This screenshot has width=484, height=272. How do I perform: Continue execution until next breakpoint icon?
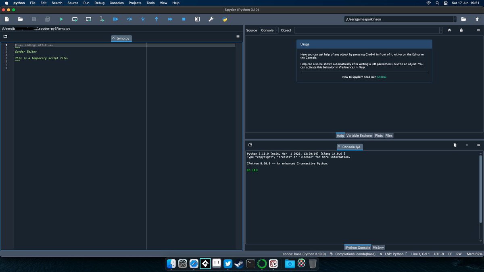170,19
